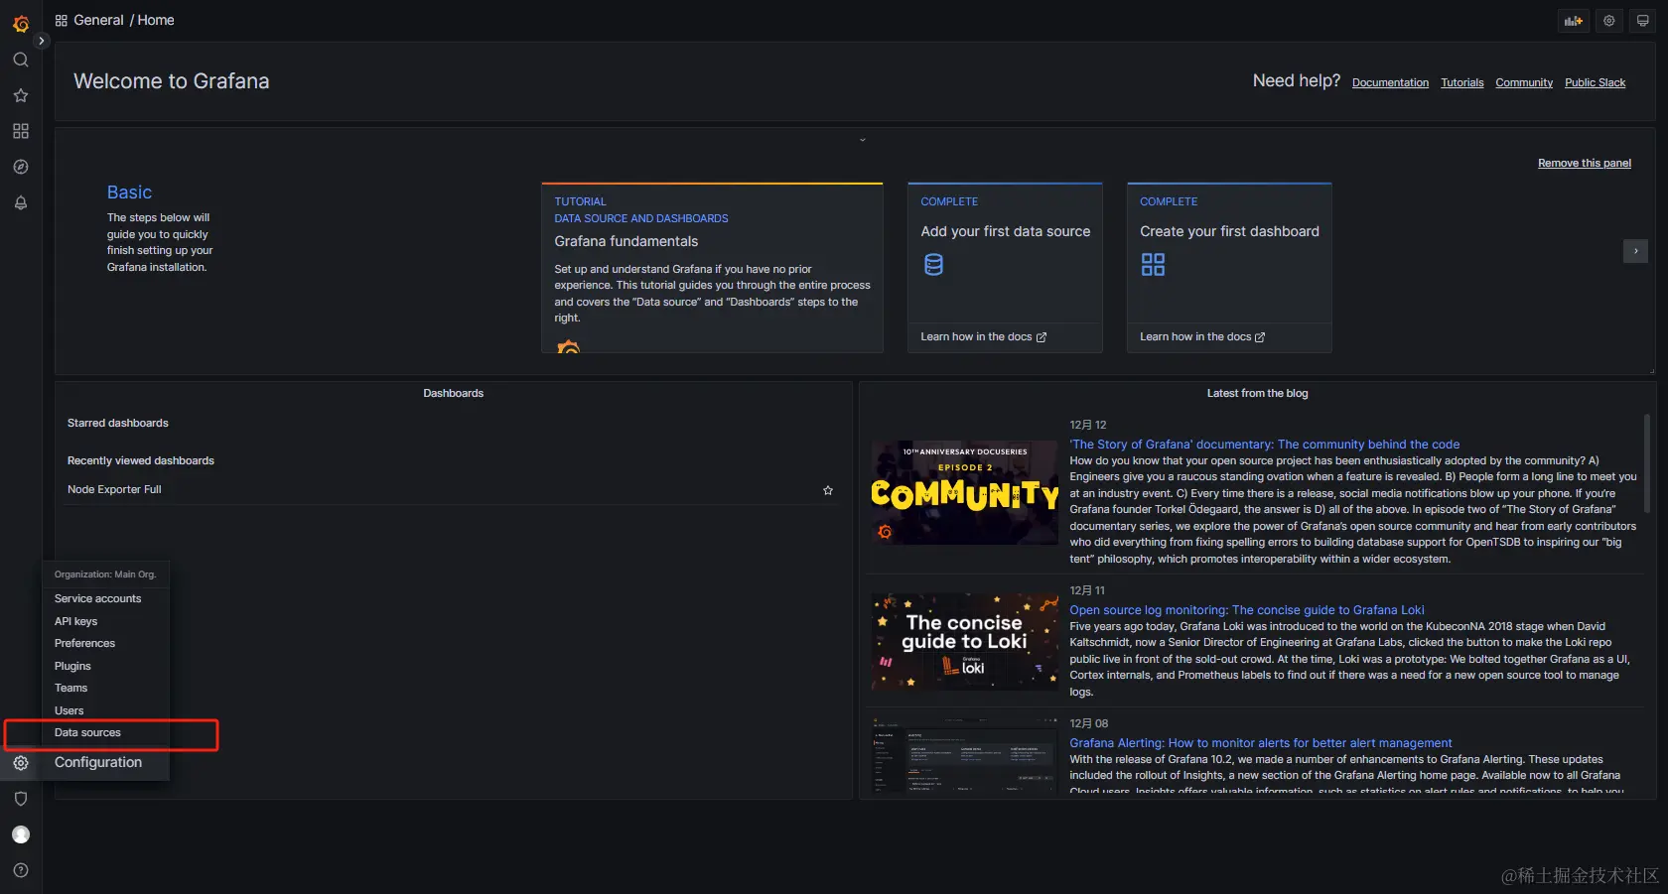This screenshot has width=1668, height=894.
Task: Open the Create your first dashboard card
Action: [x=1229, y=268]
